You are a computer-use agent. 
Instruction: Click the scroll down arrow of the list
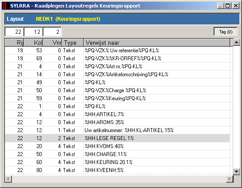point(236,171)
